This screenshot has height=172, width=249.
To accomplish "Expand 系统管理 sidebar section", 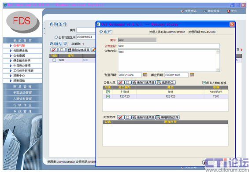I will point(22,111).
